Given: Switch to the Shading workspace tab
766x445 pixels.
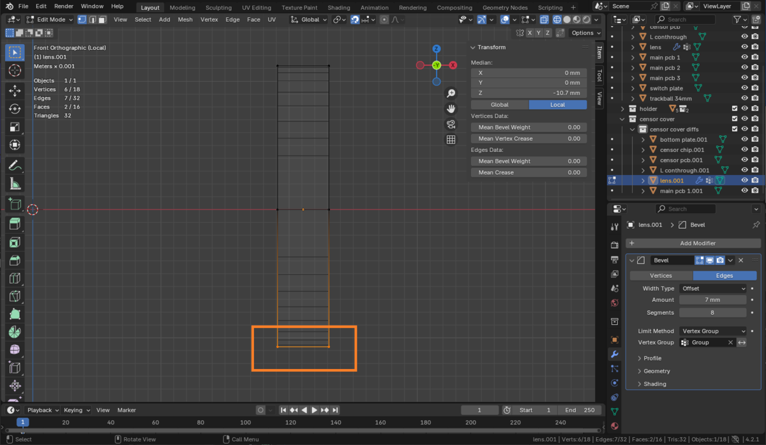Looking at the screenshot, I should coord(339,8).
